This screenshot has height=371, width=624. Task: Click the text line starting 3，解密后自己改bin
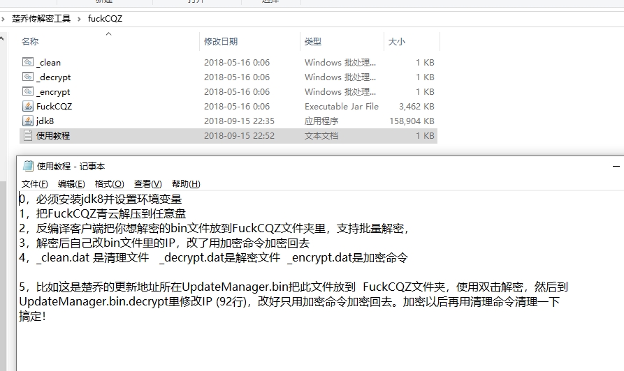(164, 243)
